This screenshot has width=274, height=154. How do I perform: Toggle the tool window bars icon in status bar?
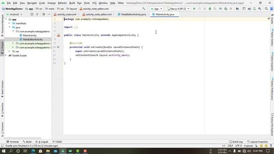coord(2,146)
